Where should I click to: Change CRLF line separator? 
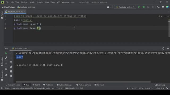(134, 88)
